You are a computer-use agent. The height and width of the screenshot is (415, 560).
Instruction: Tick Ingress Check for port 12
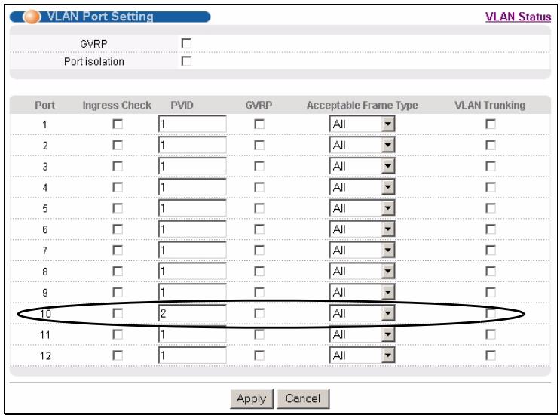(118, 355)
